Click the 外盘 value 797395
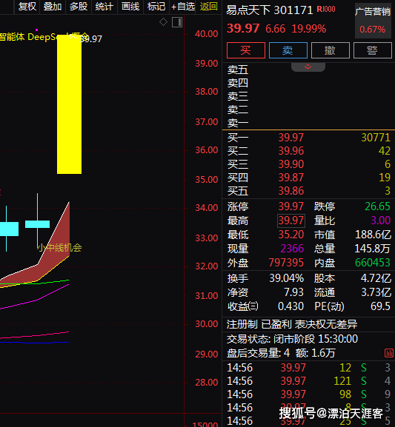Image resolution: width=395 pixels, height=427 pixels. pyautogui.click(x=286, y=263)
